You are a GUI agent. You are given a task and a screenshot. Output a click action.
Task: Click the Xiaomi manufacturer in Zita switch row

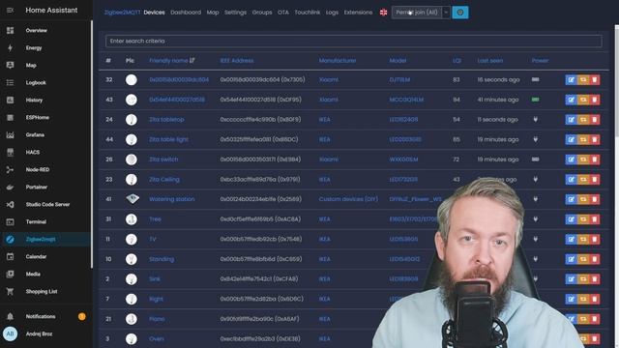coord(329,159)
